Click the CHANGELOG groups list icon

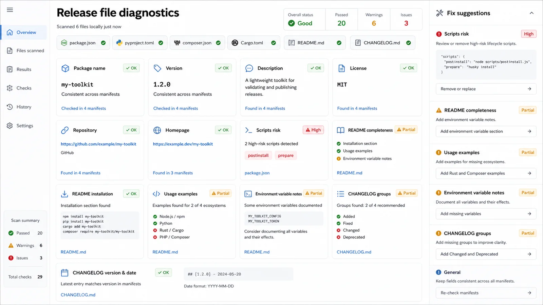(340, 194)
